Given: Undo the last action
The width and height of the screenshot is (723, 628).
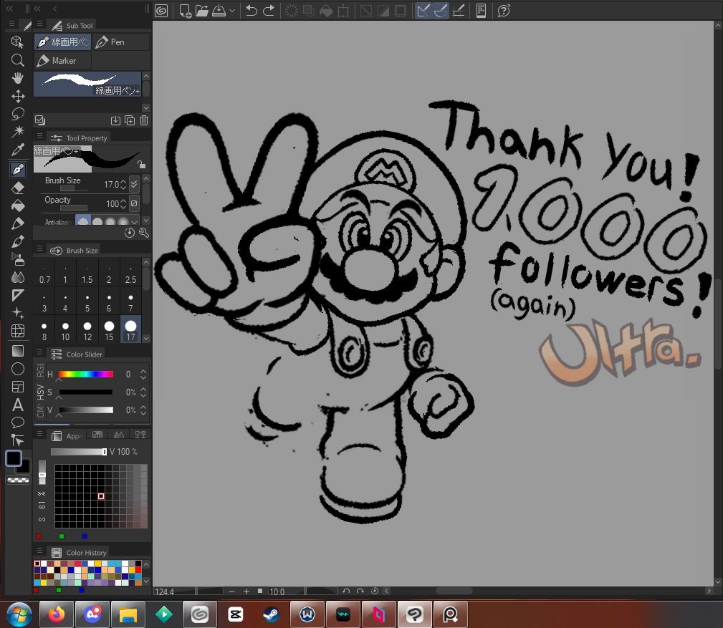Looking at the screenshot, I should click(252, 11).
